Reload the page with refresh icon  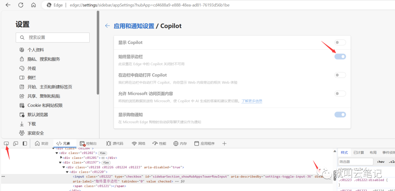[20, 5]
